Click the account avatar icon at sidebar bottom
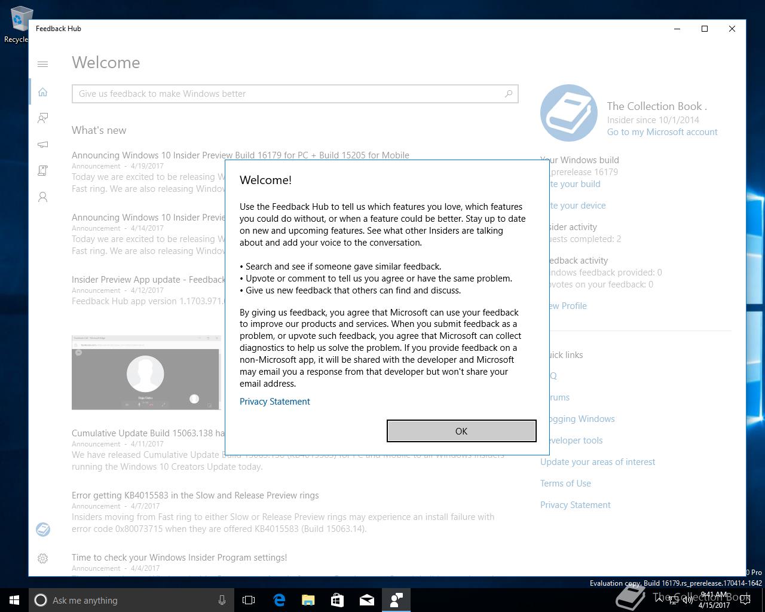This screenshot has width=765, height=612. tap(42, 530)
